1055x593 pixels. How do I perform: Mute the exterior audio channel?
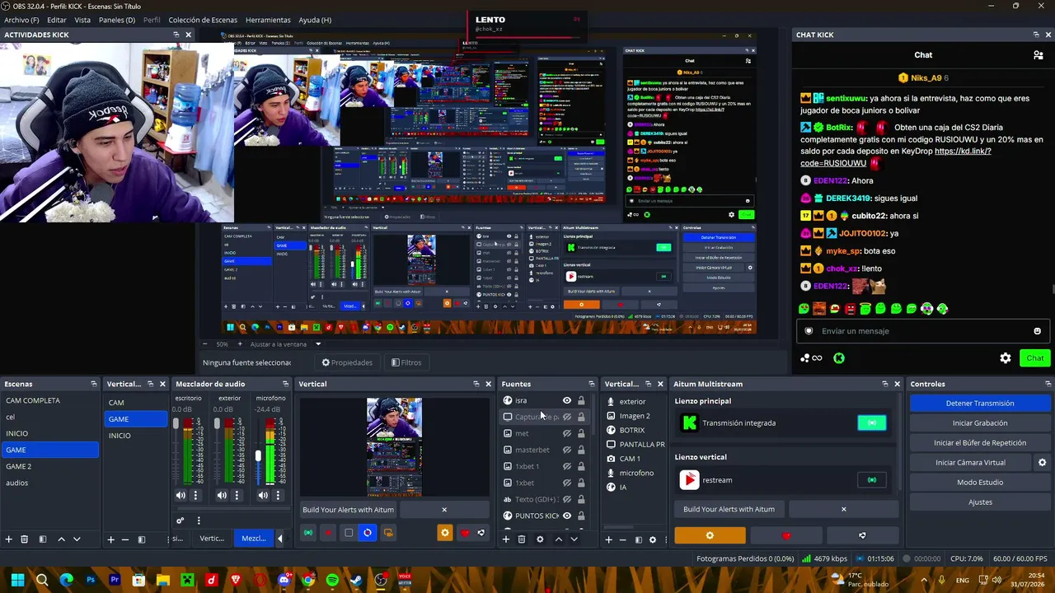coord(222,495)
